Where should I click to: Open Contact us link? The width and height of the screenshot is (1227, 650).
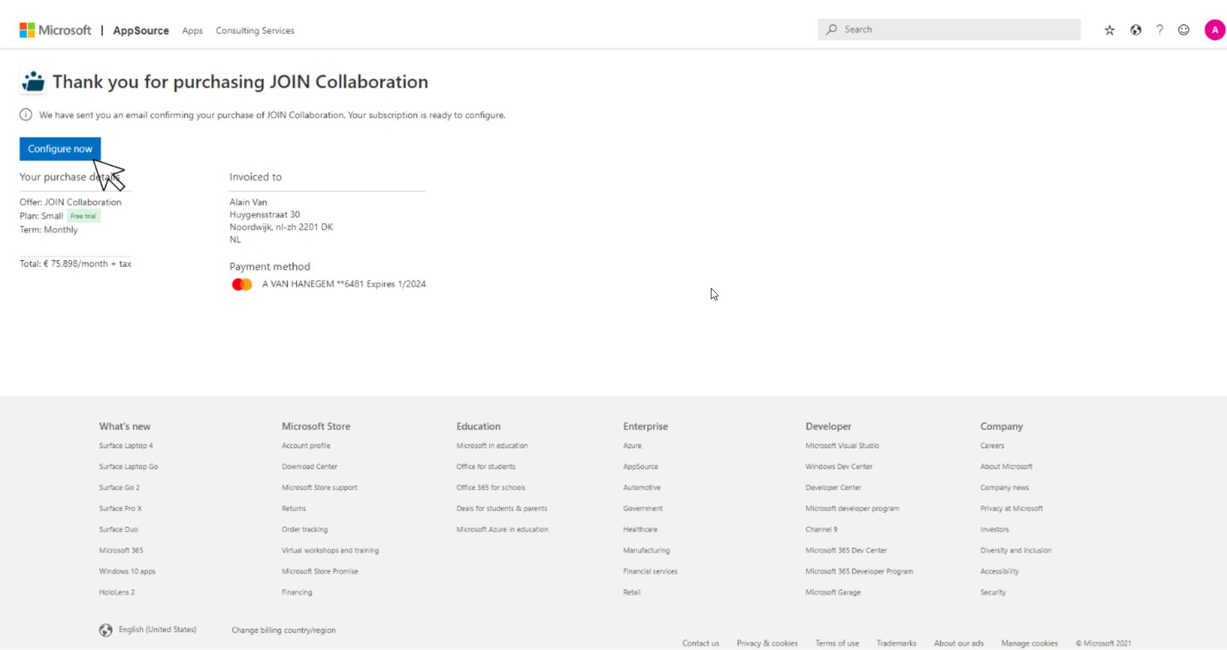coord(700,643)
